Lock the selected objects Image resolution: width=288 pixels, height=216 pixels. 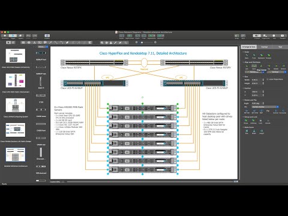tap(260, 121)
